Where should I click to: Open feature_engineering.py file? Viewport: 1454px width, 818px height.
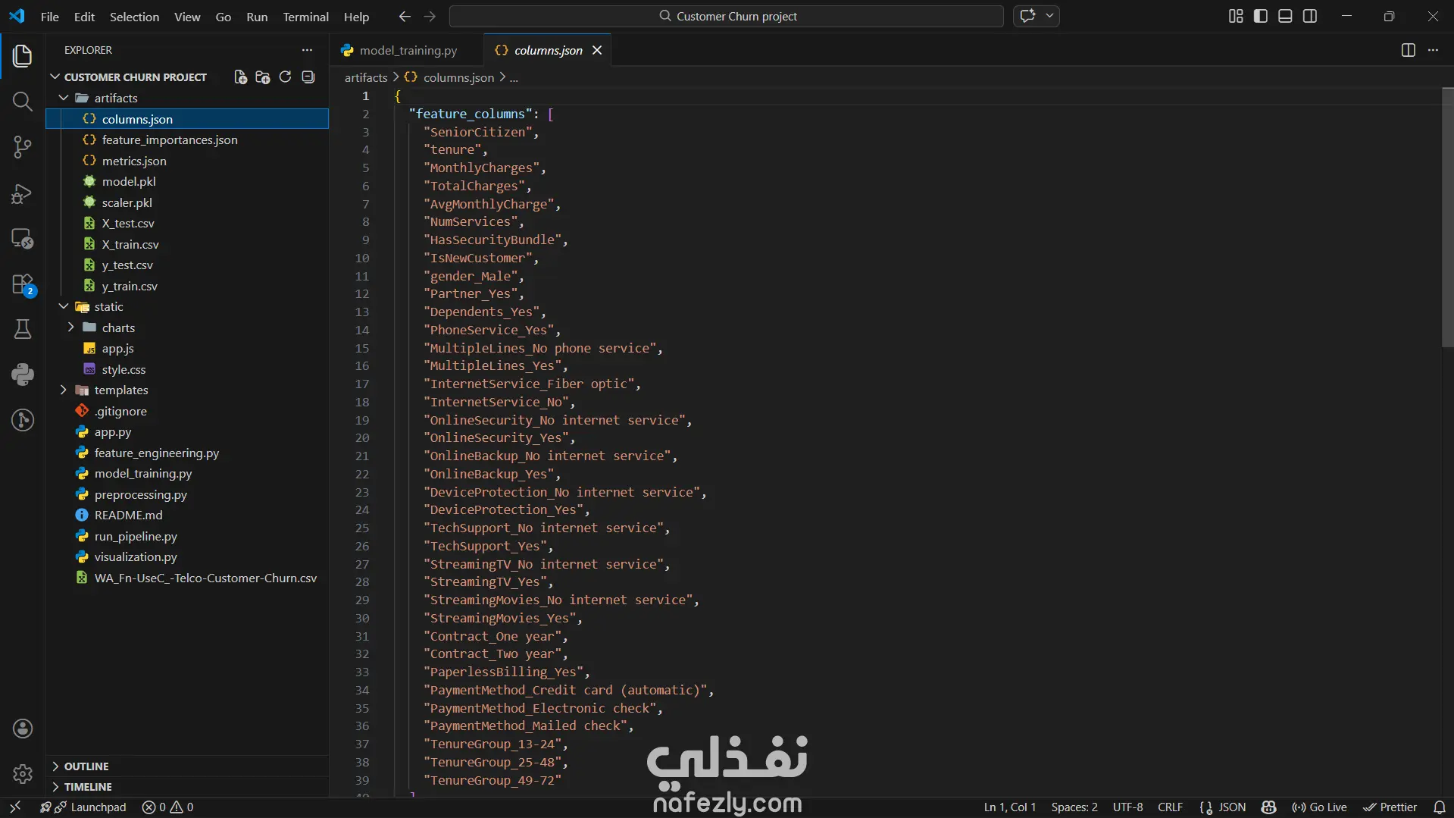pos(156,453)
